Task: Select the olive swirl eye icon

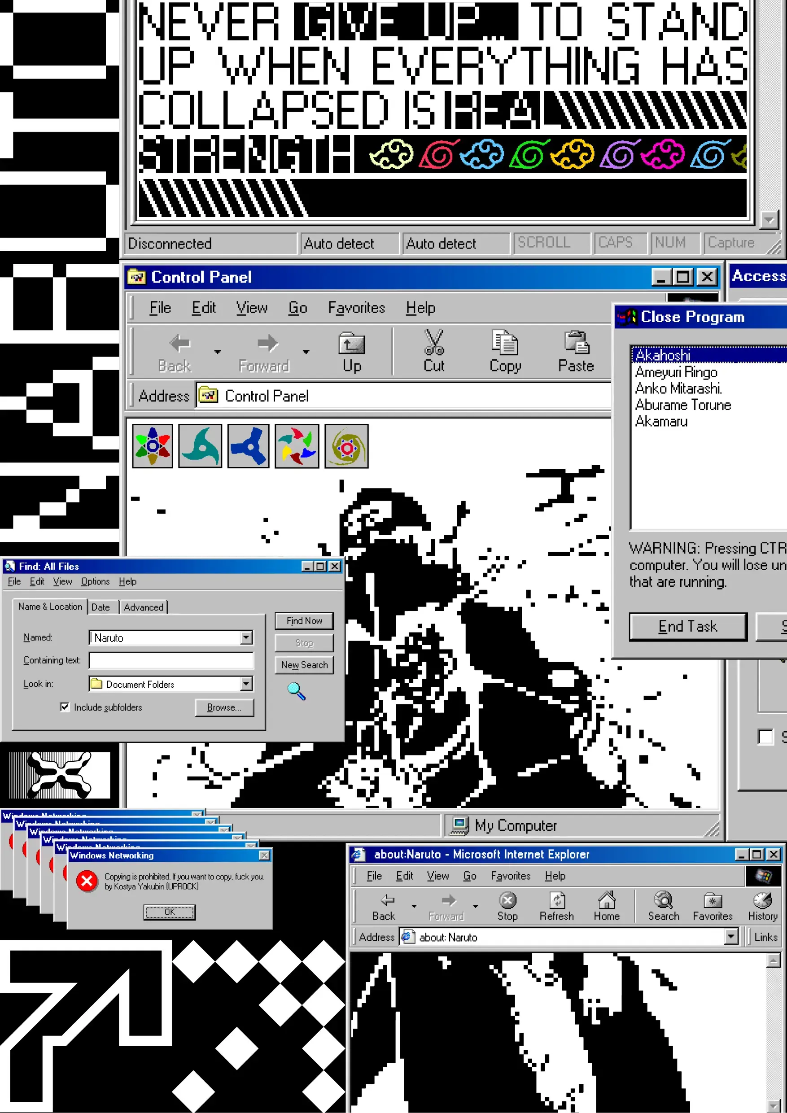Action: (x=346, y=446)
